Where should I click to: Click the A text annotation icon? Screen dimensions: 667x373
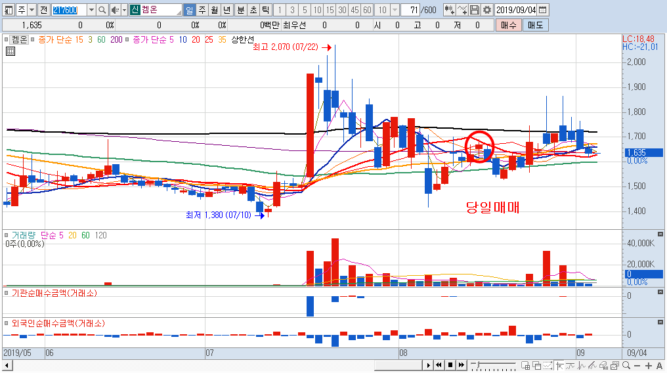click(x=659, y=365)
